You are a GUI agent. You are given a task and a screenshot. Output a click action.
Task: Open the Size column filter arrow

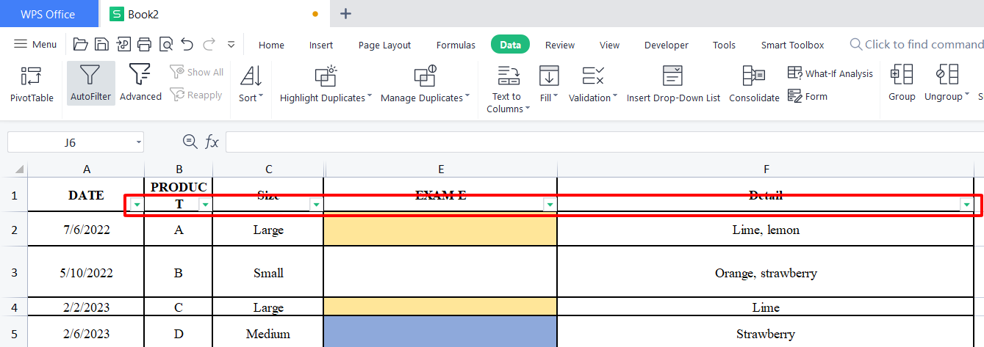coord(317,205)
